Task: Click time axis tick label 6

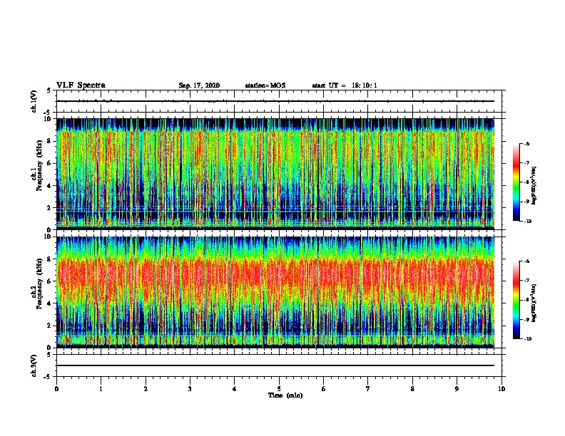Action: tap(324, 389)
